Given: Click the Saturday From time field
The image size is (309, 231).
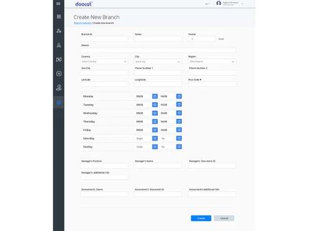Looking at the screenshot, I should click(x=143, y=139).
